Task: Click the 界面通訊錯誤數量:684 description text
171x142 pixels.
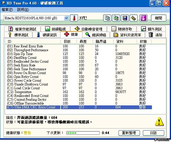Action: [37, 118]
